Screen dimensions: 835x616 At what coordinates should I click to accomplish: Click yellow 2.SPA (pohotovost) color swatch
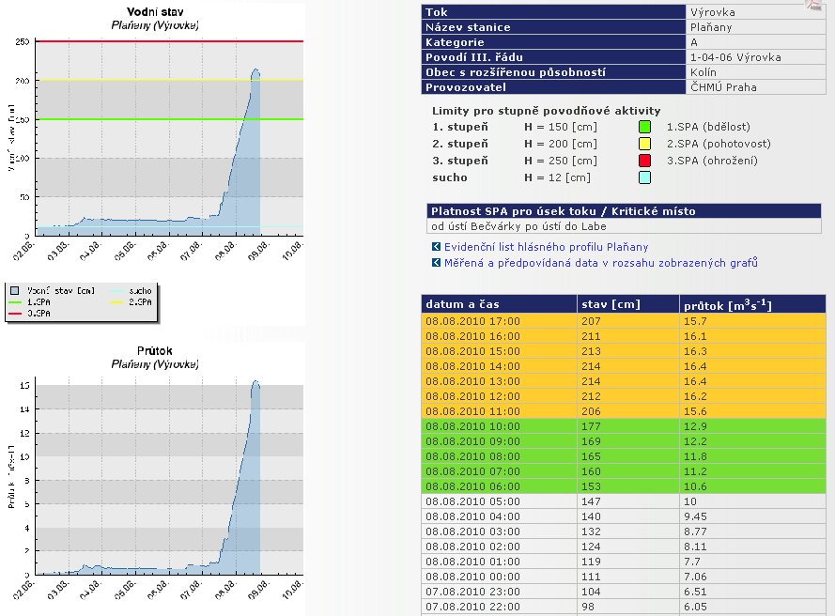click(x=643, y=144)
